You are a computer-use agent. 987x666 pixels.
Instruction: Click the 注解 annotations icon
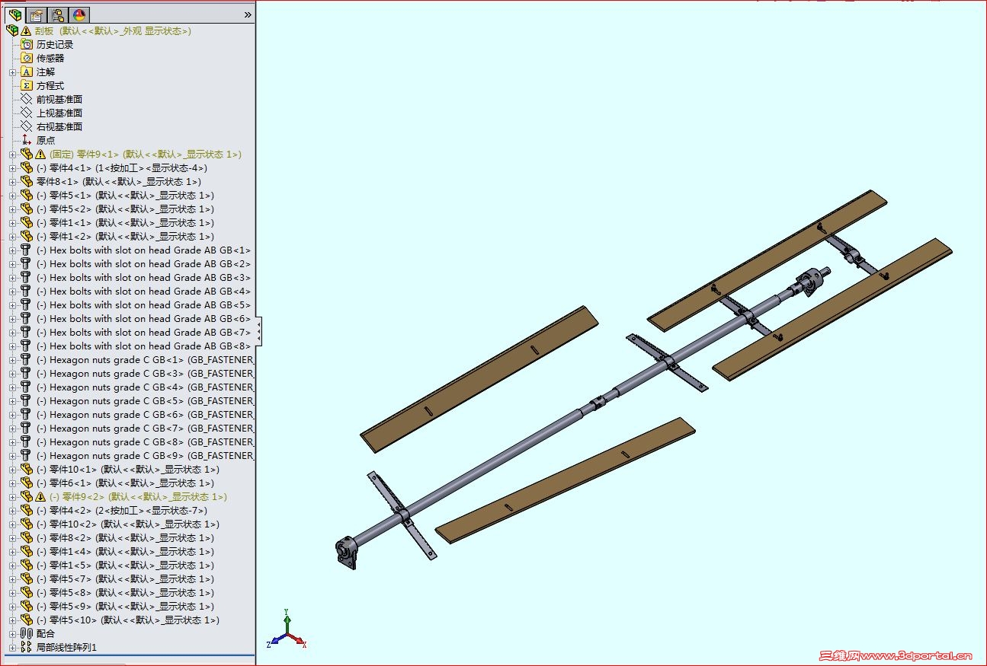27,72
